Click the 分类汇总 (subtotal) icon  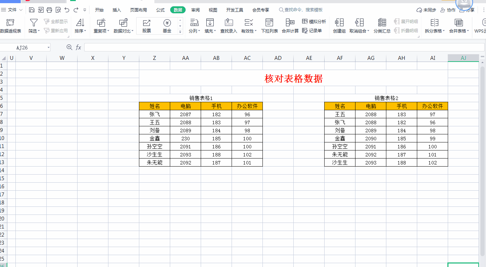coord(382,23)
